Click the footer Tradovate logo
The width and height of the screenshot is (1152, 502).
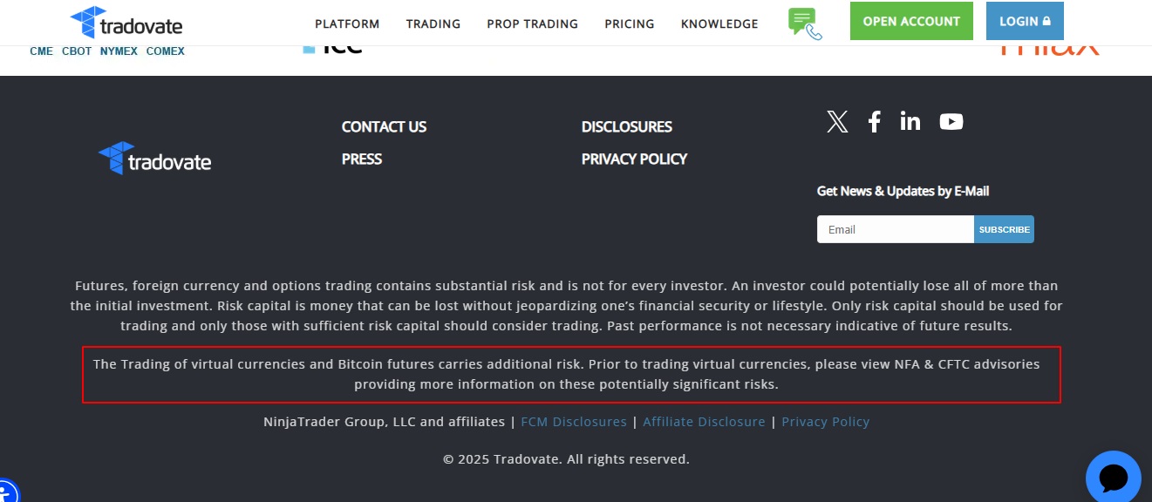coord(154,159)
